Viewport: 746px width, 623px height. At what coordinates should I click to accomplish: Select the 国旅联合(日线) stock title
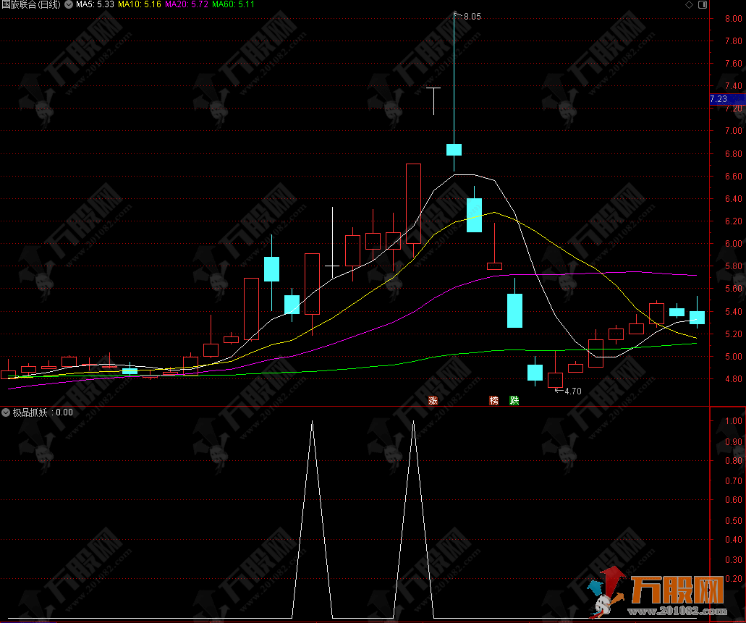point(31,5)
